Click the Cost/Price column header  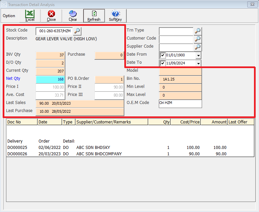186,122
